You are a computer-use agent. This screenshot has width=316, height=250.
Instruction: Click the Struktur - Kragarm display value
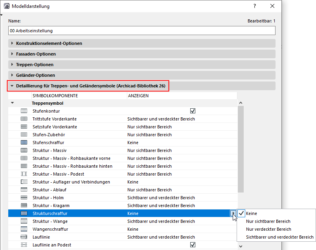pyautogui.click(x=161, y=206)
